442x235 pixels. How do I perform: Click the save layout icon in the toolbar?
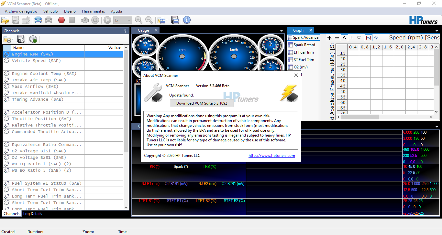(x=175, y=20)
